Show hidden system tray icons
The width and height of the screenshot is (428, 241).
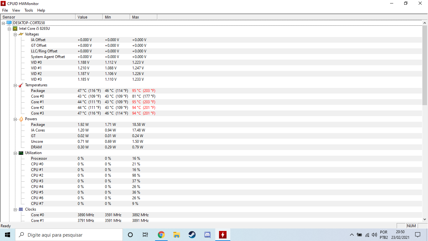[x=352, y=235]
